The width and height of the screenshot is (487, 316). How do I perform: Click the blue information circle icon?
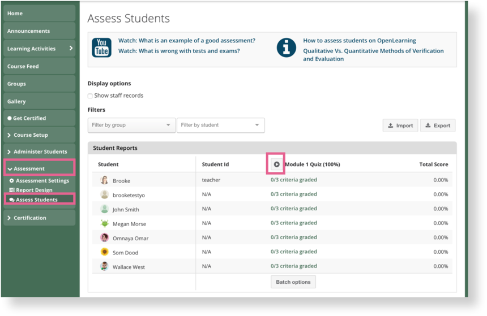[x=286, y=47]
